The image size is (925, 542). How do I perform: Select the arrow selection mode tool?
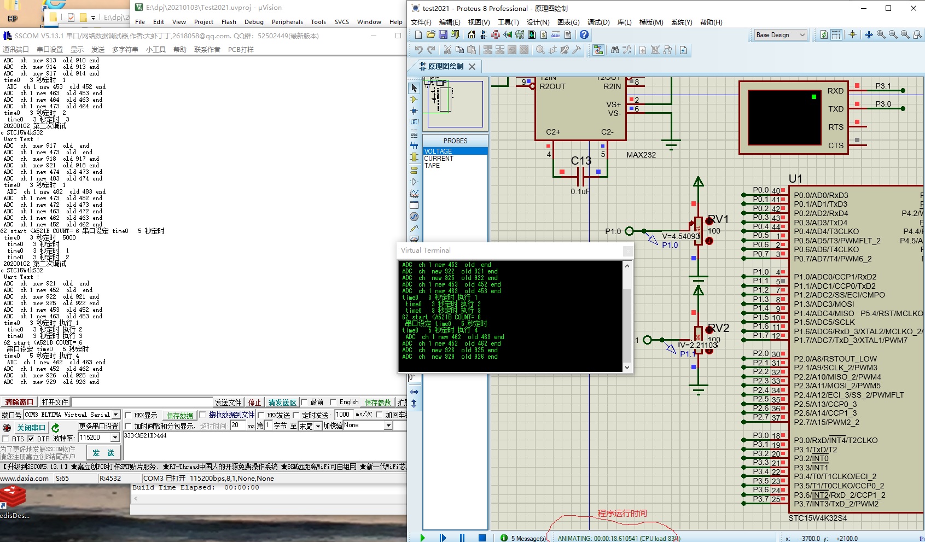[x=414, y=88]
